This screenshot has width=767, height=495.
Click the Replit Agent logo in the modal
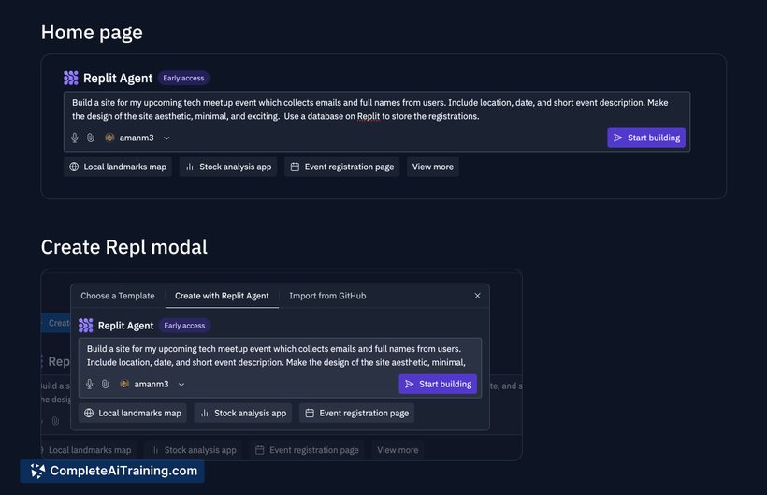click(86, 326)
